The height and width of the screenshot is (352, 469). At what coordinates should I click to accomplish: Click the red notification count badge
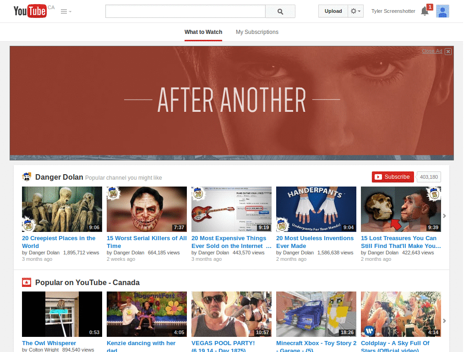click(430, 6)
